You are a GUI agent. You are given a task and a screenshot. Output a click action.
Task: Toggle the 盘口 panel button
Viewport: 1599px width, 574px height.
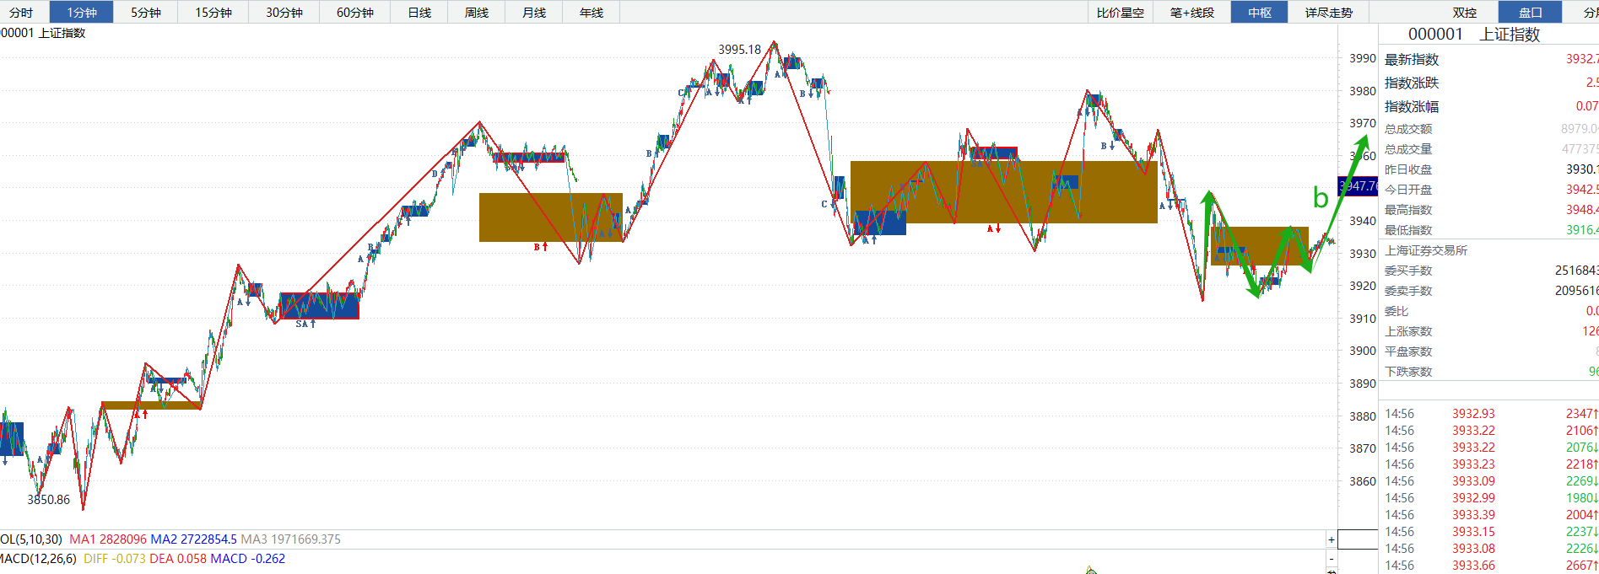tap(1531, 13)
